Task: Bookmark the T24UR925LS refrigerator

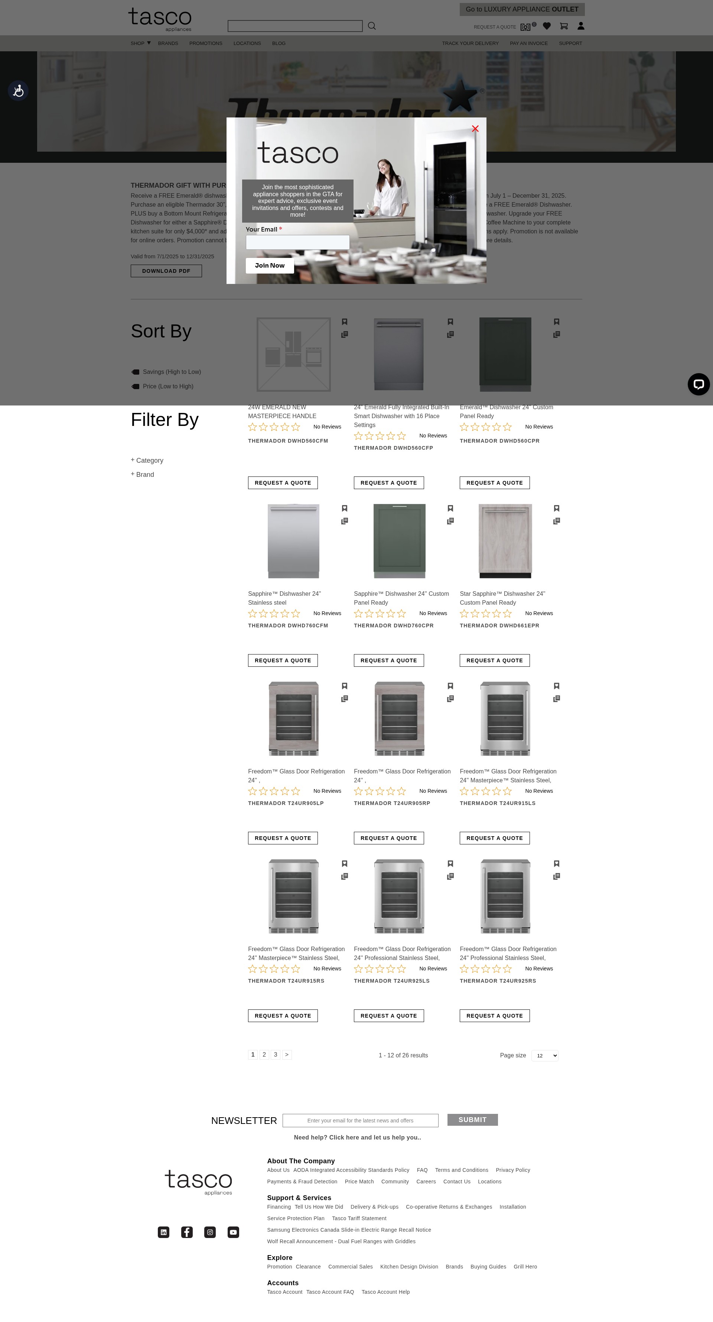Action: tap(450, 864)
